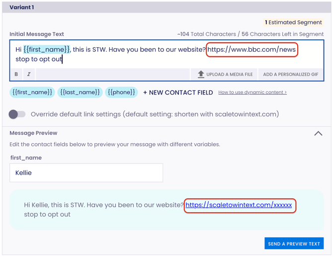The width and height of the screenshot is (333, 257).
Task: Click the 1 Estimated Segment badge
Action: tap(293, 22)
